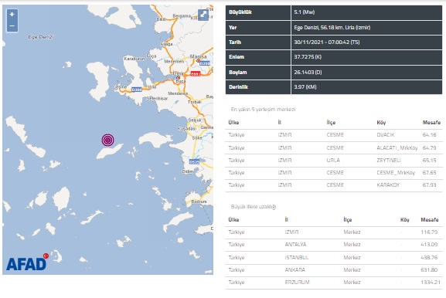Click the Mesafe column header of nearest settlements
Screen dimensions: 446x298
431,123
